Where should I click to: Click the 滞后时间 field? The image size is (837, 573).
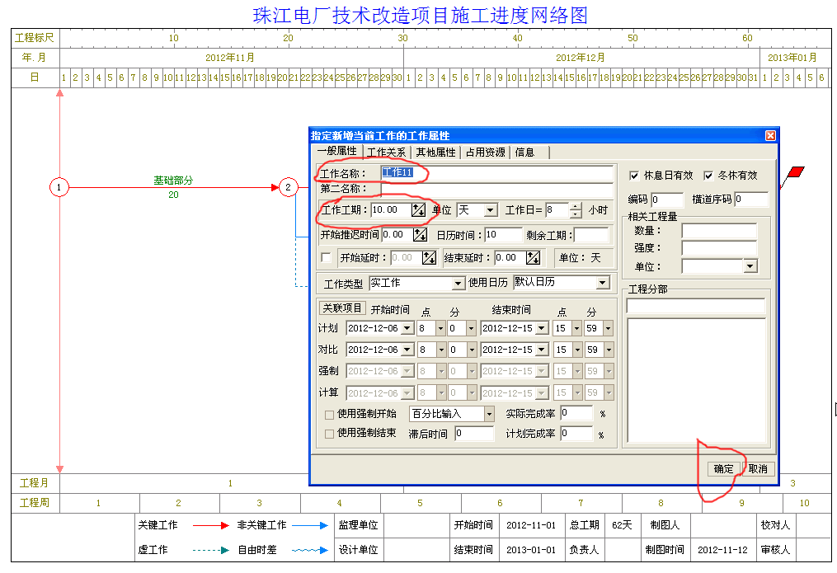[474, 434]
